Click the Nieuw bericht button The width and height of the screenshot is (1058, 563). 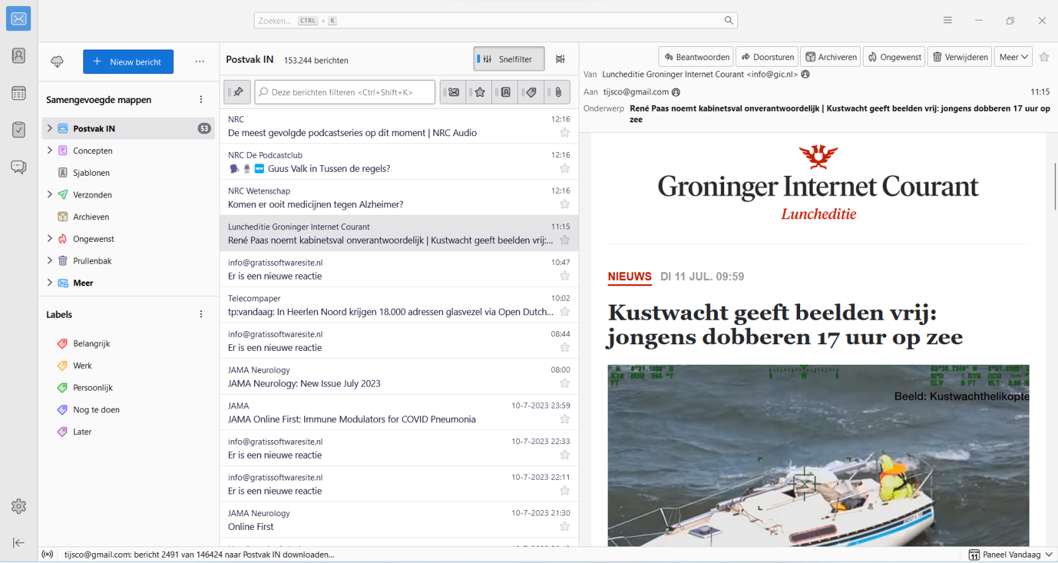[128, 61]
